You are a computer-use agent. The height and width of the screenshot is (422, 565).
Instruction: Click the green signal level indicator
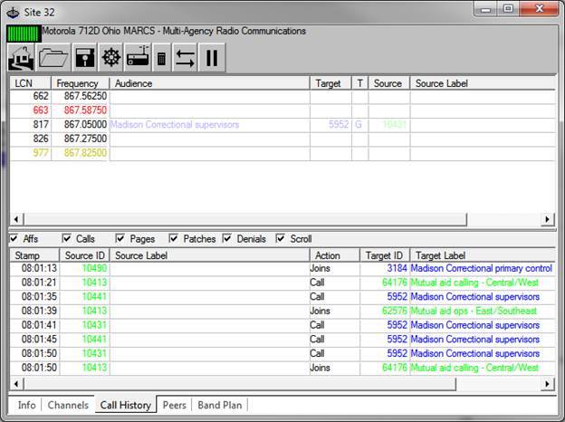(24, 32)
